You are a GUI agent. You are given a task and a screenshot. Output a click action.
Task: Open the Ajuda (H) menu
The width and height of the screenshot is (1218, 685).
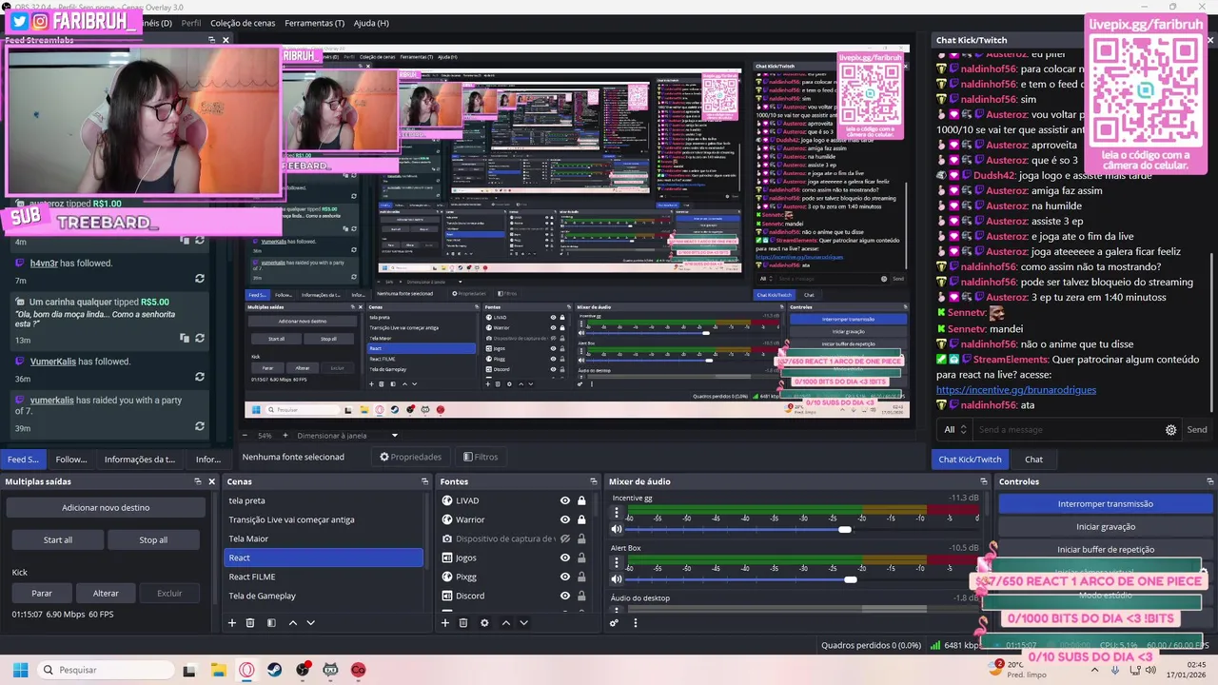click(371, 23)
